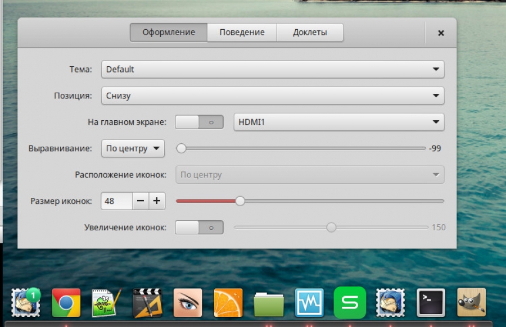Open the green S spreadsheet app
Image resolution: width=506 pixels, height=327 pixels.
click(350, 303)
